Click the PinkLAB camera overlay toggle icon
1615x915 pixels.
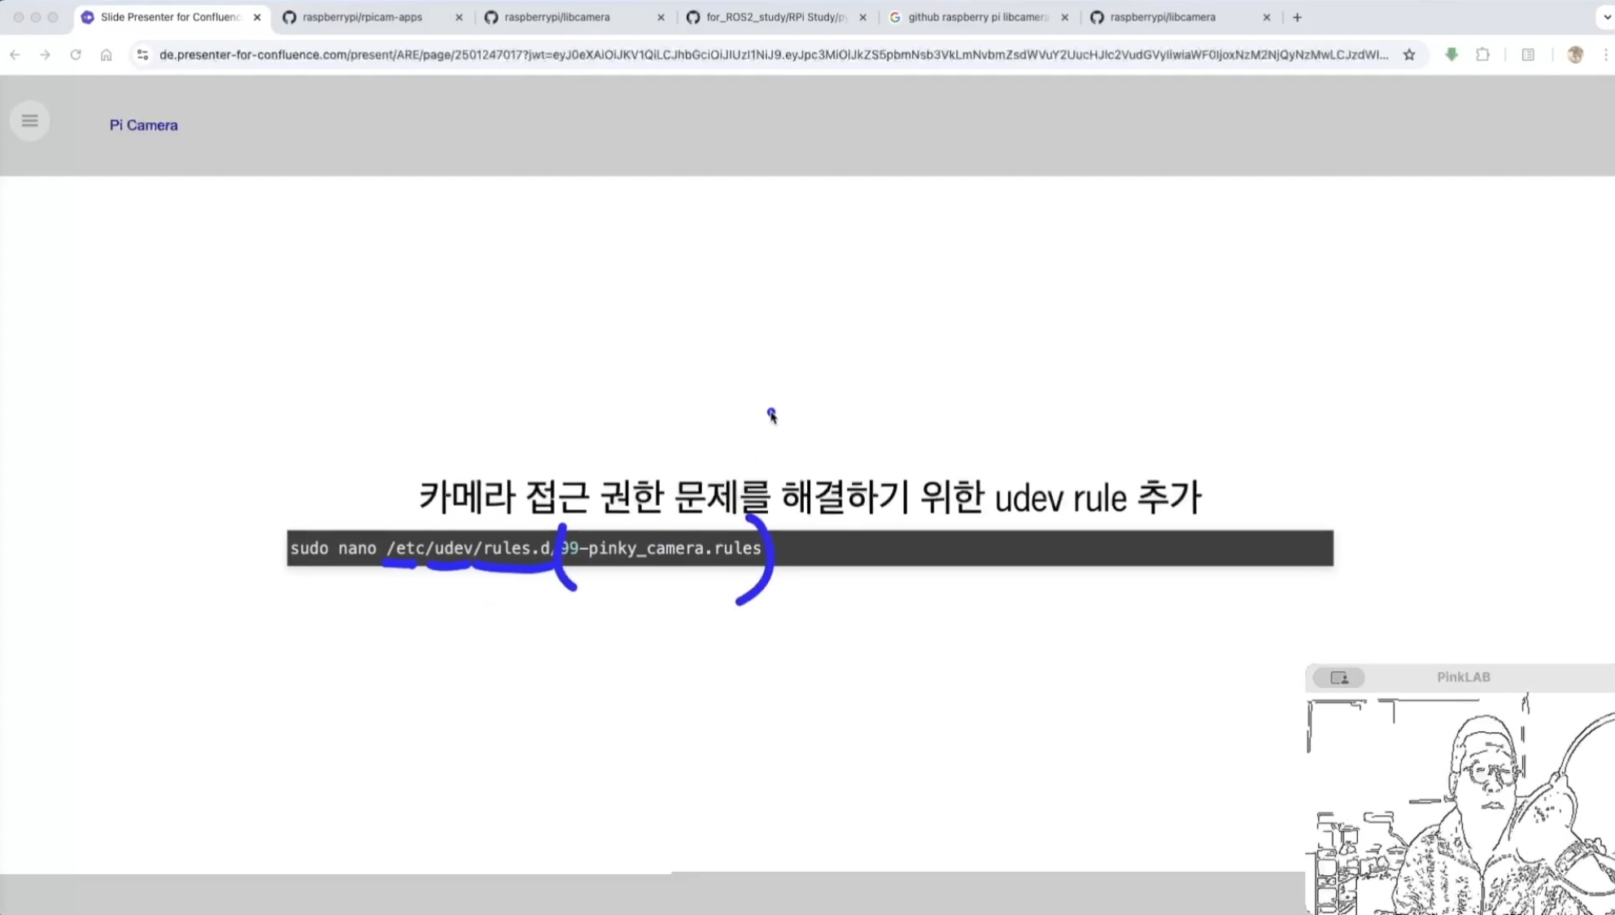click(x=1339, y=678)
